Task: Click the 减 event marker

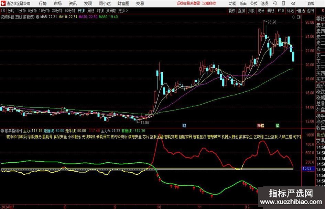Action: (278, 126)
